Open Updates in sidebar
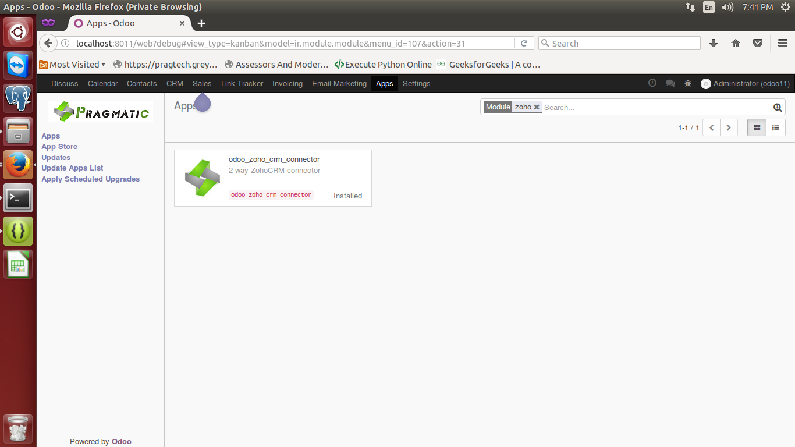 pos(56,157)
